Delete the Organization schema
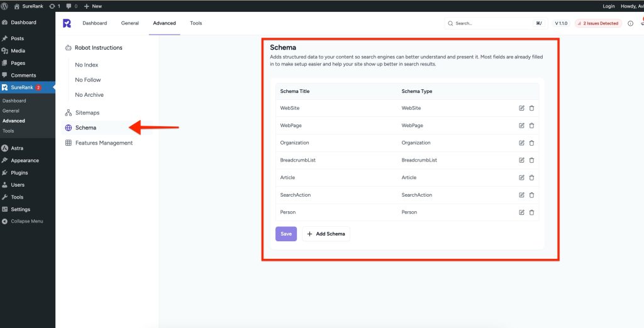Screen dimensions: 644x328 [x=531, y=143]
